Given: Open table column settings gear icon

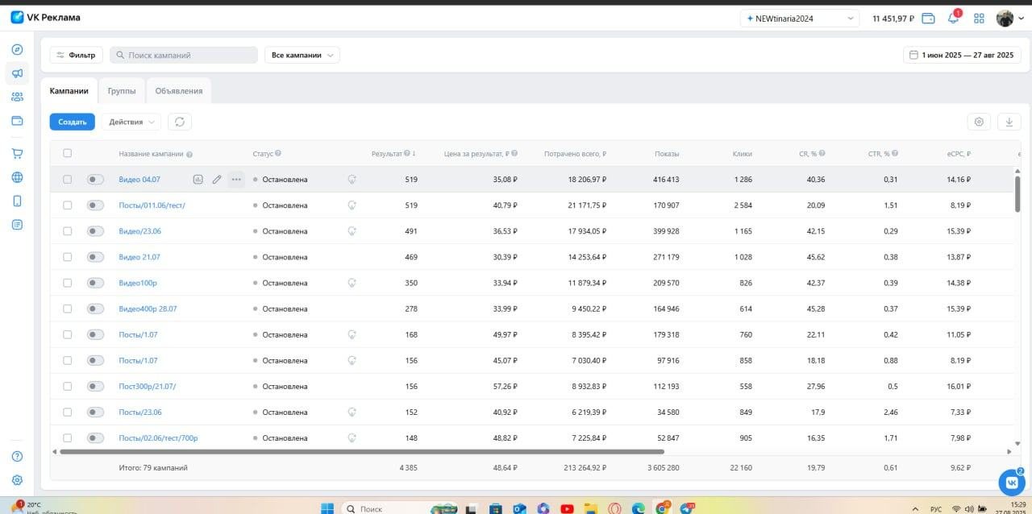Looking at the screenshot, I should 979,122.
